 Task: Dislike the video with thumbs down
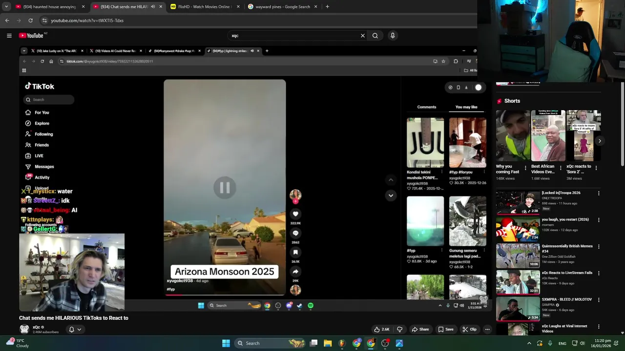[399, 329]
